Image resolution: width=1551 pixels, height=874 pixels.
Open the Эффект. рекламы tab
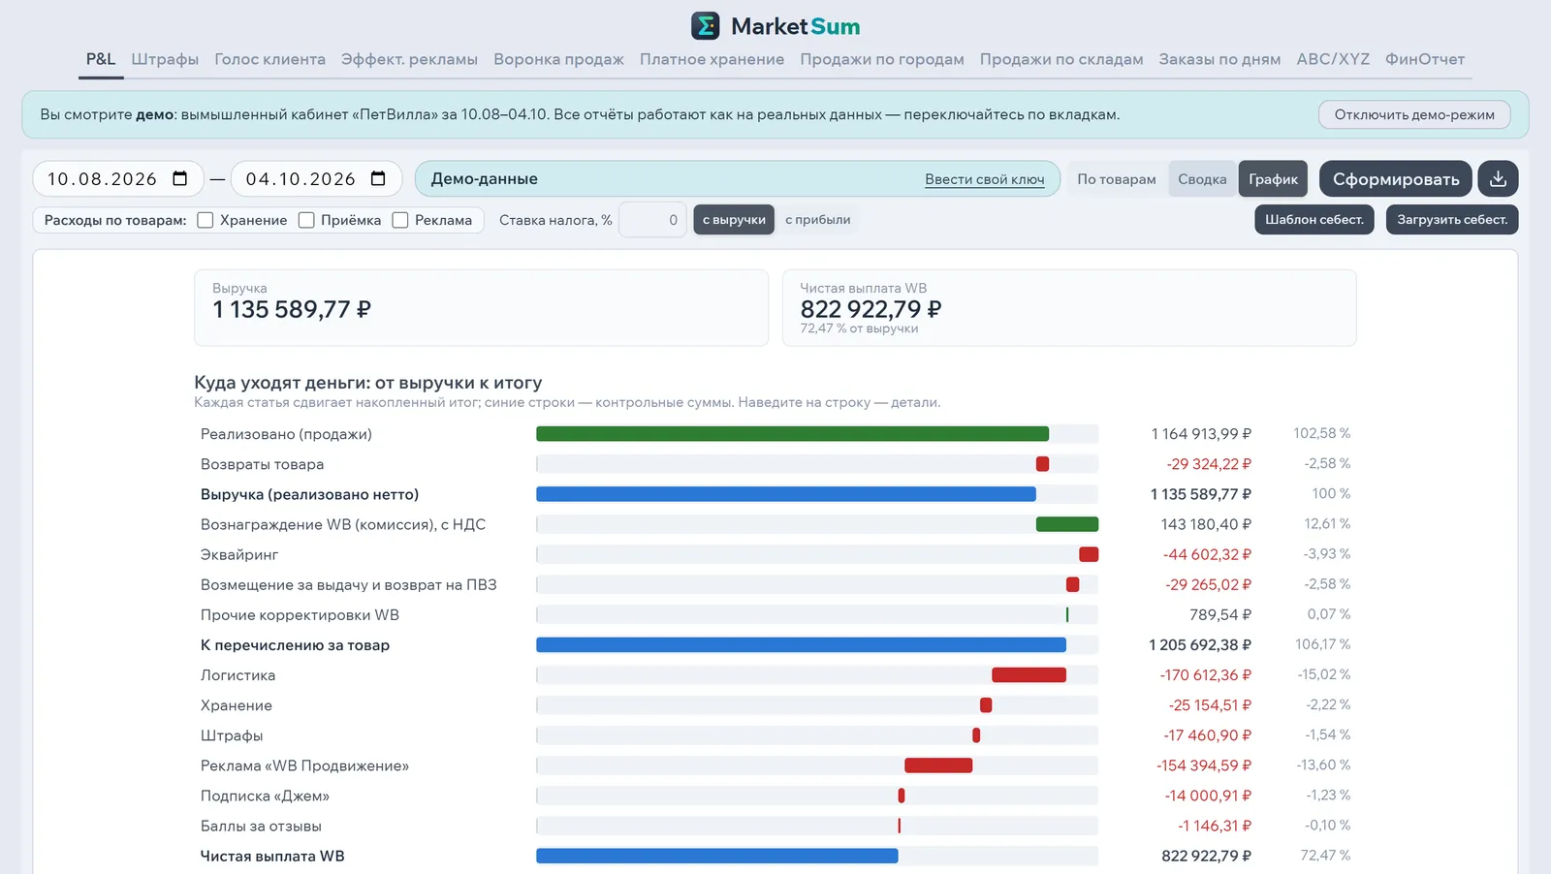pyautogui.click(x=409, y=59)
